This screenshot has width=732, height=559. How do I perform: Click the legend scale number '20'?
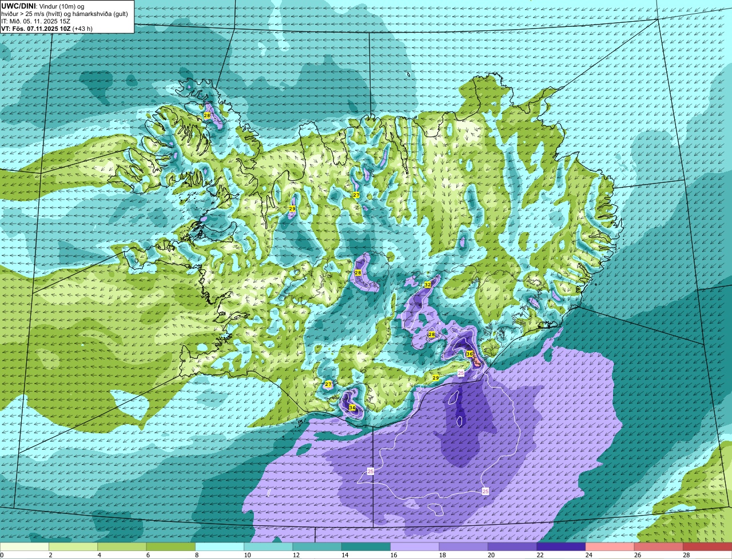click(x=491, y=555)
